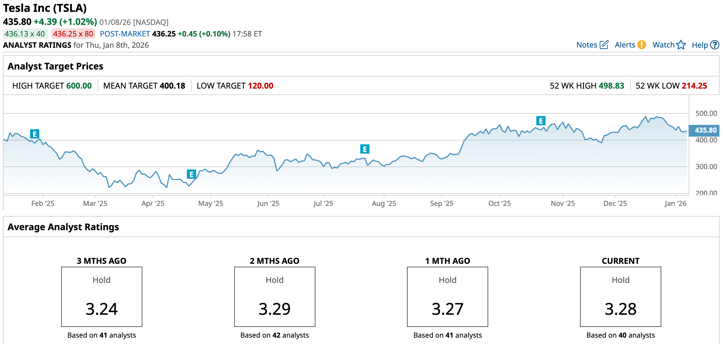This screenshot has width=723, height=344.
Task: Click earnings marker near Aug '25
Action: pos(365,149)
